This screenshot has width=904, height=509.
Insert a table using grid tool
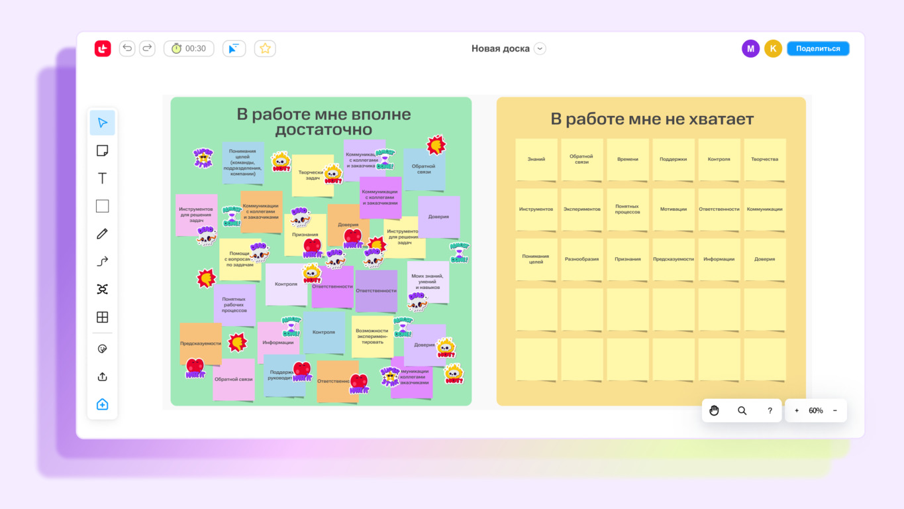pyautogui.click(x=102, y=317)
